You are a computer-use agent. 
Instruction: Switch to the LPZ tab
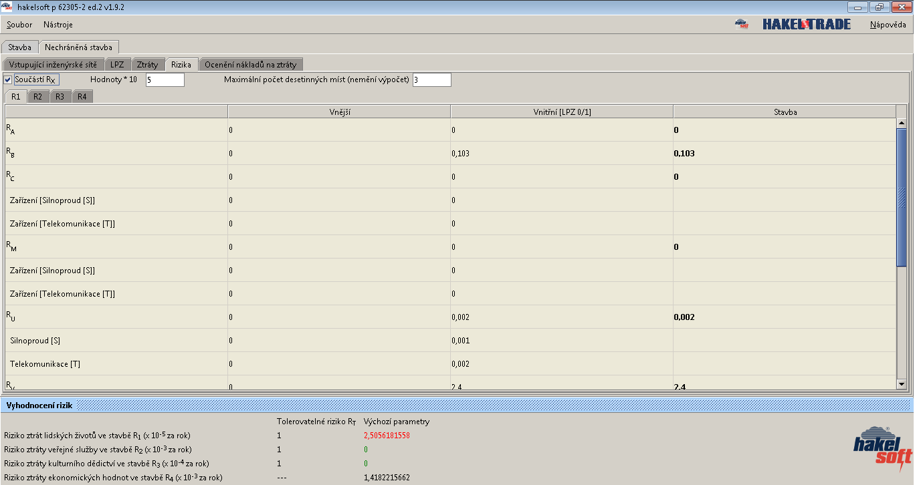point(117,64)
